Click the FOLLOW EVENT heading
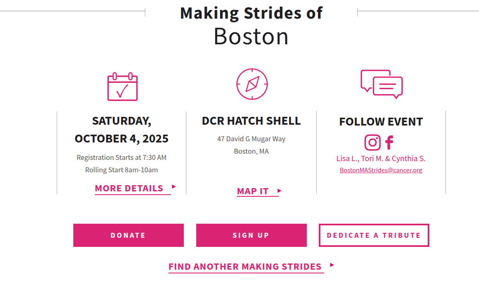Image resolution: width=479 pixels, height=285 pixels. coord(381,122)
